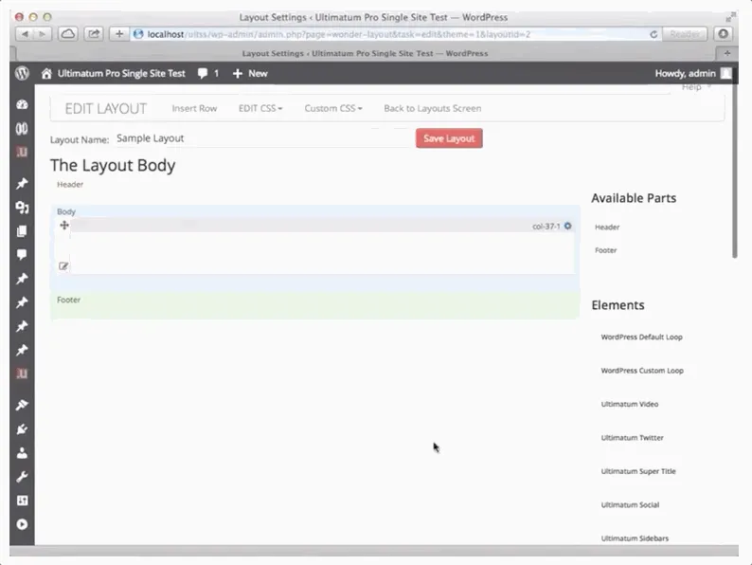Go back with the browser back arrow
The width and height of the screenshot is (752, 565).
(x=25, y=34)
